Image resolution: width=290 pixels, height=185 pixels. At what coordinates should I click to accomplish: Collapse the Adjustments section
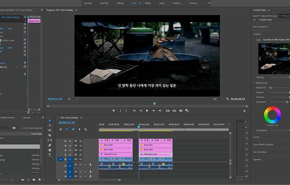pyautogui.click(x=254, y=83)
